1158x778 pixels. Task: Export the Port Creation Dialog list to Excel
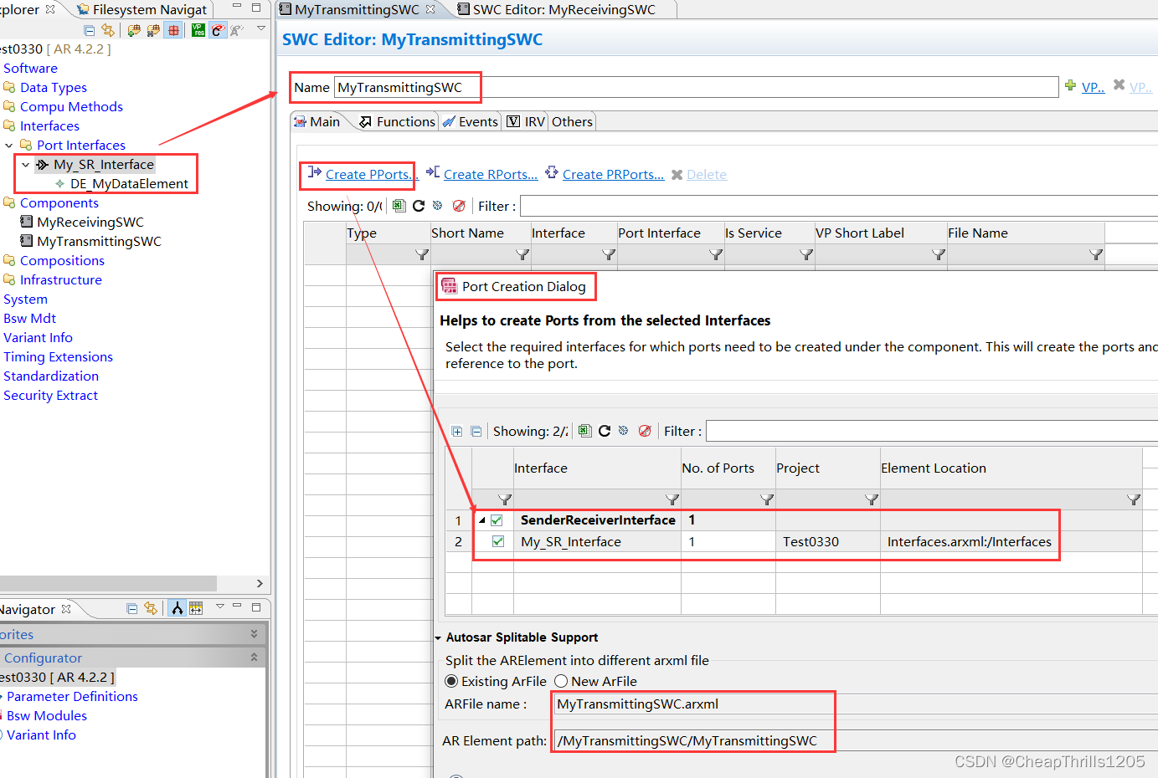point(584,431)
